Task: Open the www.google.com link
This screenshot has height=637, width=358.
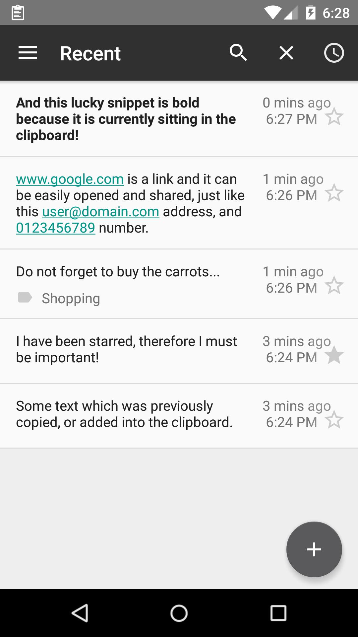Action: [70, 179]
